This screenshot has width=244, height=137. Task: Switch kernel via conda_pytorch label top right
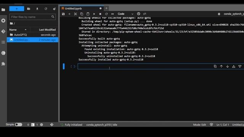pos(234,14)
